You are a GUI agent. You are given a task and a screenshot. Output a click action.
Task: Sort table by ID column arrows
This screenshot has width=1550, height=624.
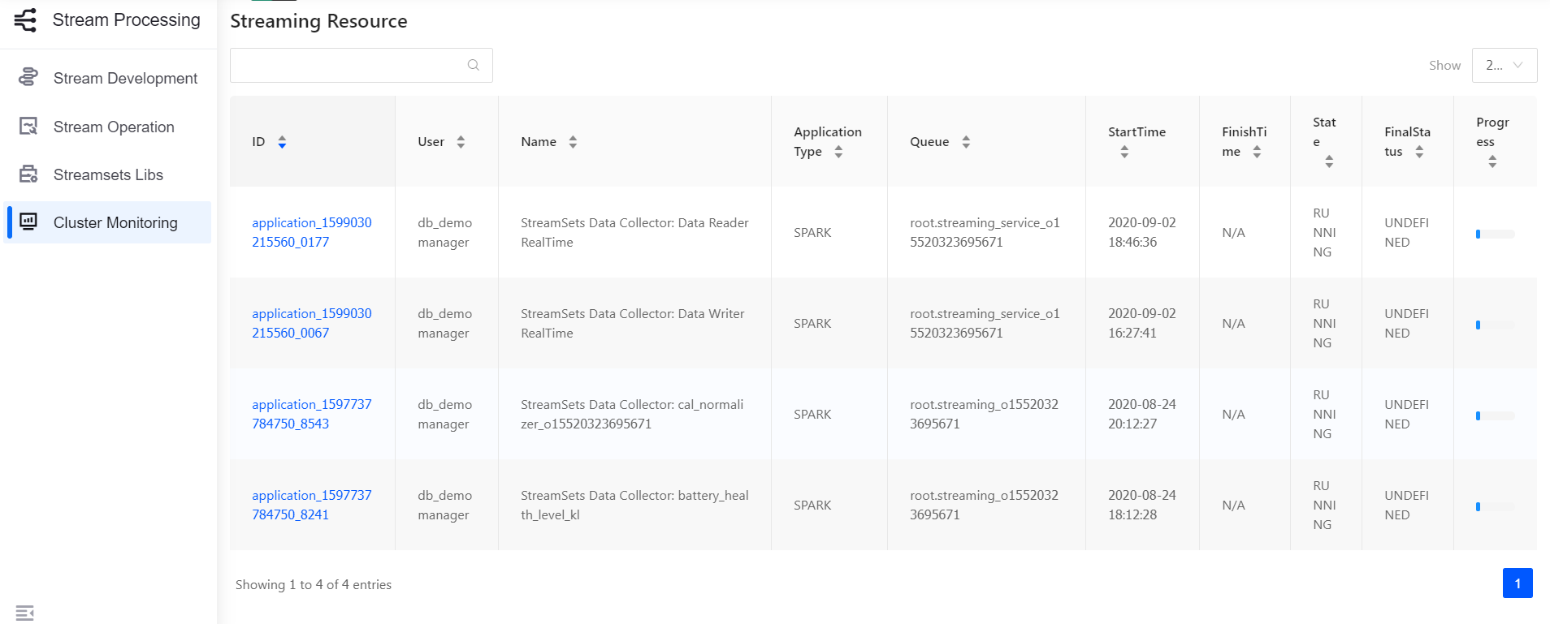pyautogui.click(x=282, y=142)
